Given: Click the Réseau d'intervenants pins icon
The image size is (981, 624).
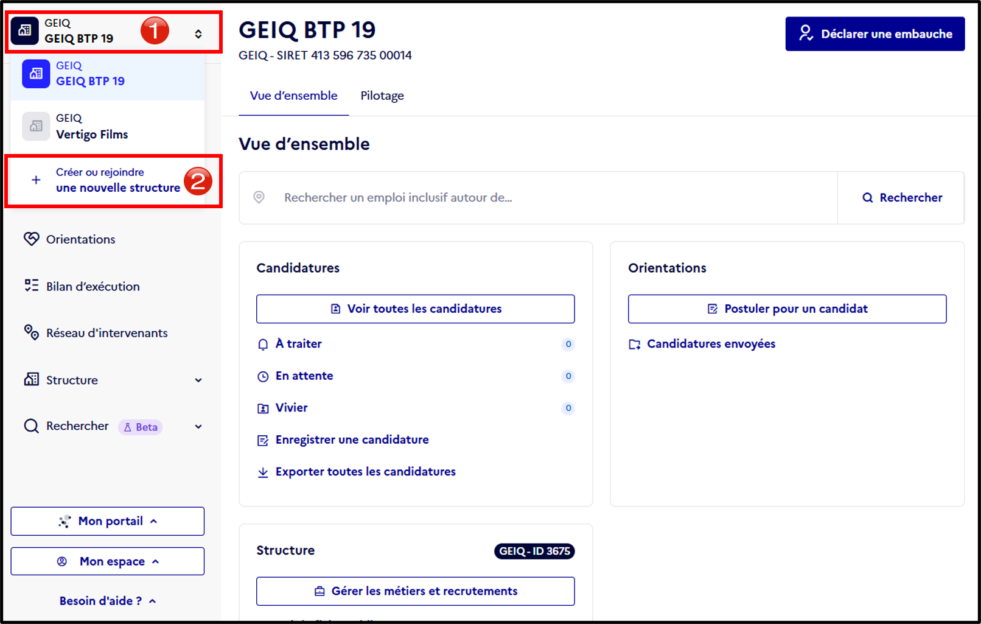Looking at the screenshot, I should pyautogui.click(x=32, y=332).
